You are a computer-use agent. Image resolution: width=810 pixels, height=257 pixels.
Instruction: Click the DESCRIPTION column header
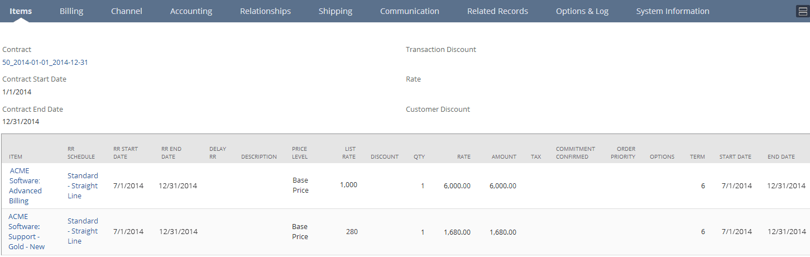click(259, 157)
